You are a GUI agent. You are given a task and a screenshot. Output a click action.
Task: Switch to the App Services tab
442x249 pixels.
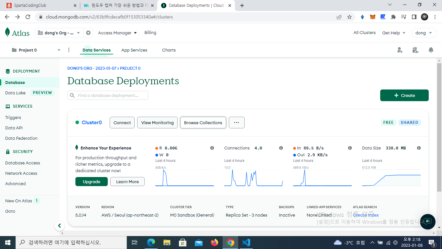134,50
